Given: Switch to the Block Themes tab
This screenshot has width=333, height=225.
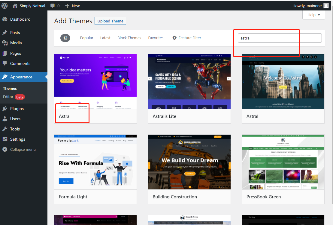Looking at the screenshot, I should (x=129, y=38).
